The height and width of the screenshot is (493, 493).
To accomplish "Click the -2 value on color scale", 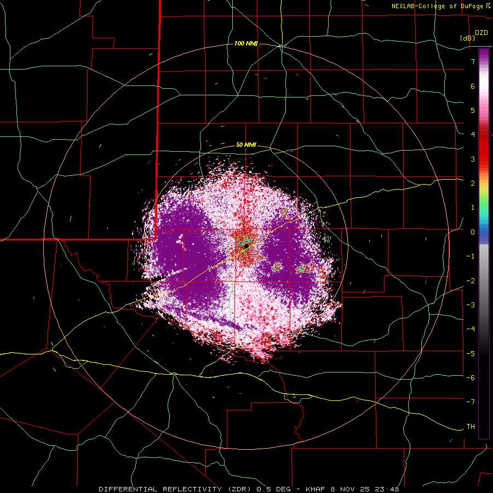I will click(x=471, y=280).
